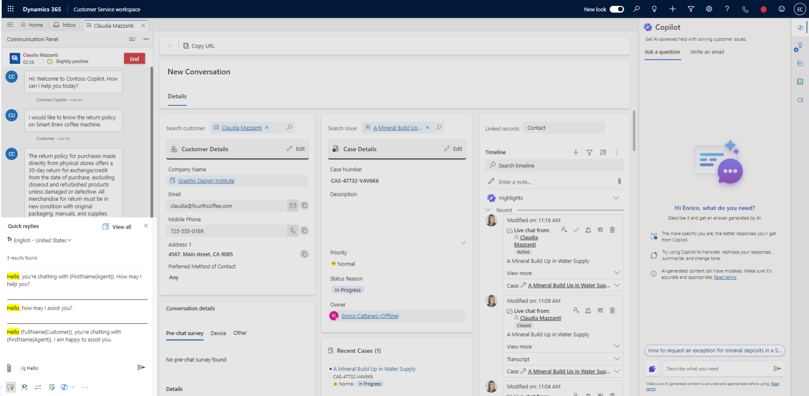The image size is (809, 396).
Task: Select the transfer conversation arrows icon
Action: click(x=38, y=387)
